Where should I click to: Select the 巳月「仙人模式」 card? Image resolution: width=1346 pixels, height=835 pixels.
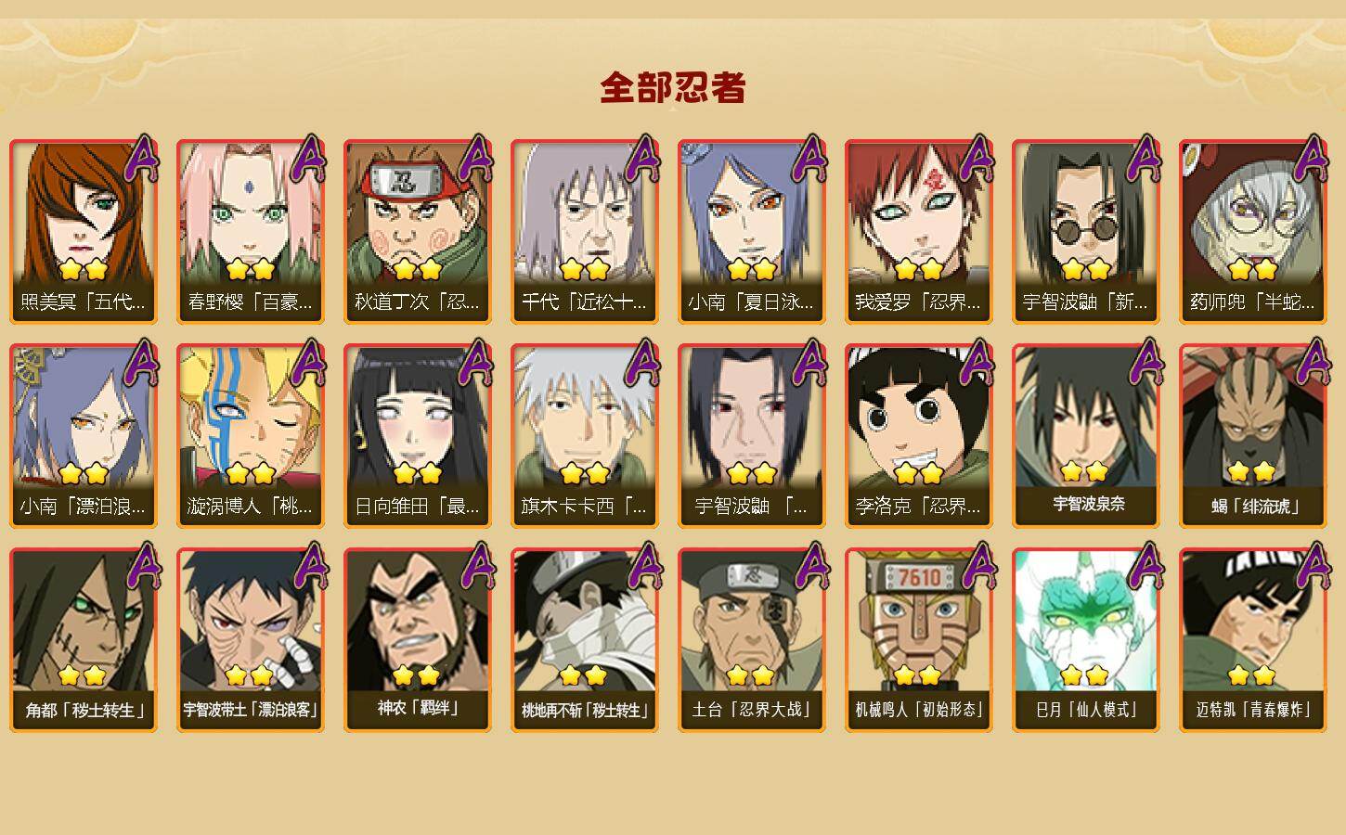pos(1086,640)
